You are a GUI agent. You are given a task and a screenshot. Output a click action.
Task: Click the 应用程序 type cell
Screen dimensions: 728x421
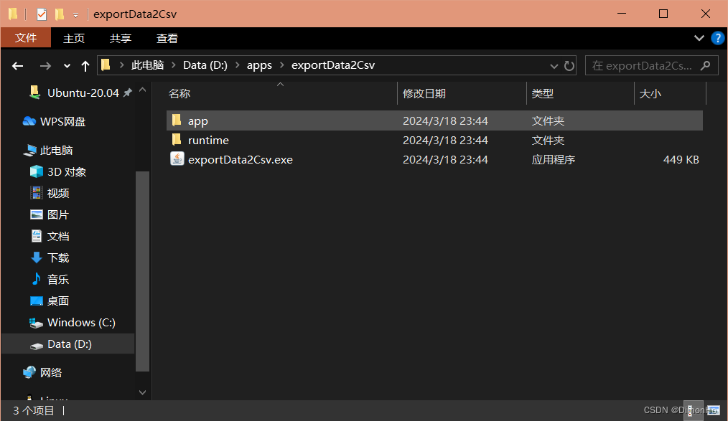(553, 159)
